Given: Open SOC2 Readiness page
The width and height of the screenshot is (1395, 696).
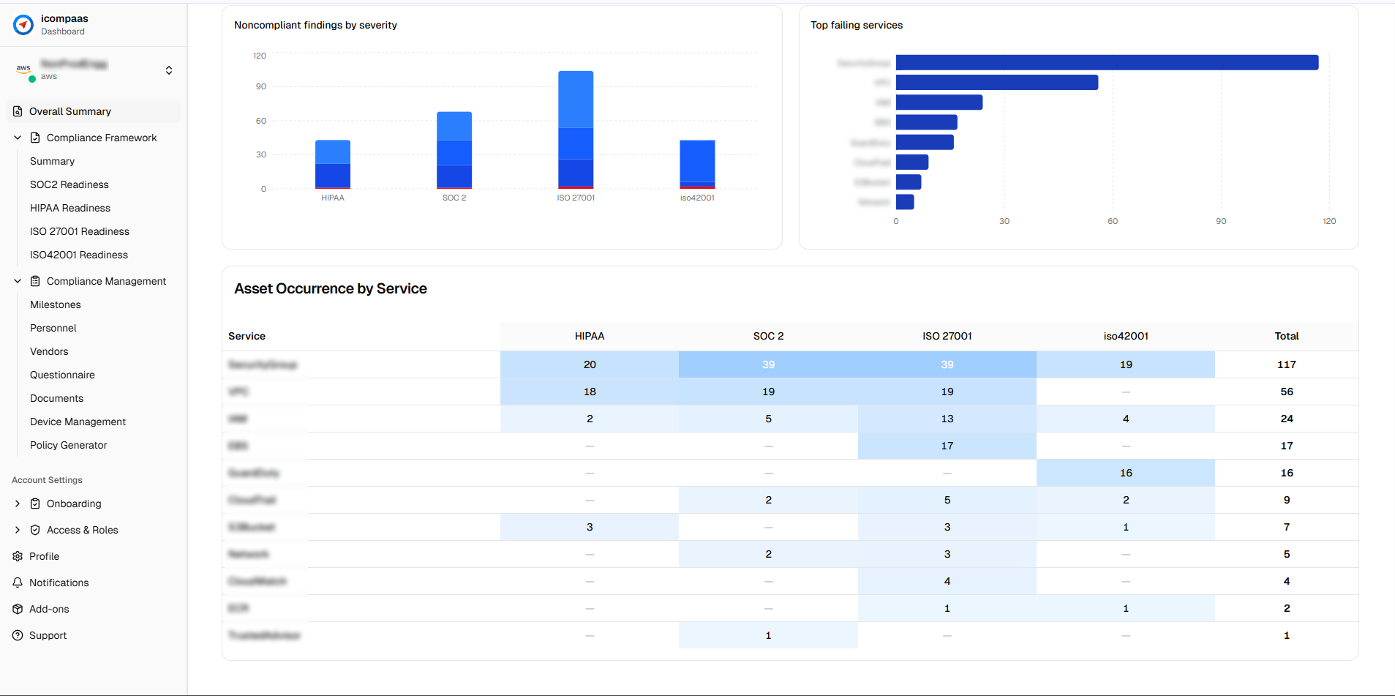Looking at the screenshot, I should (69, 184).
